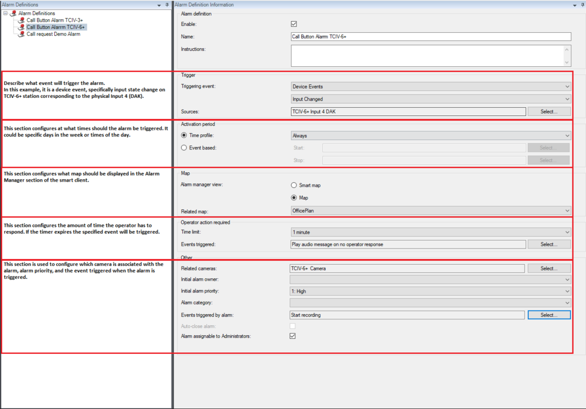Select the Smart map radio button
This screenshot has width=586, height=409.
[x=294, y=185]
